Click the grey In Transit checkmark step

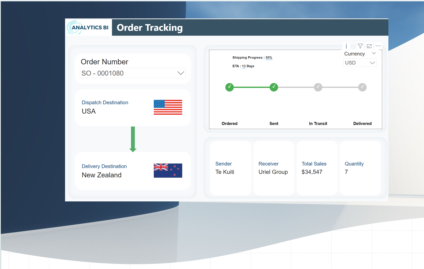318,87
